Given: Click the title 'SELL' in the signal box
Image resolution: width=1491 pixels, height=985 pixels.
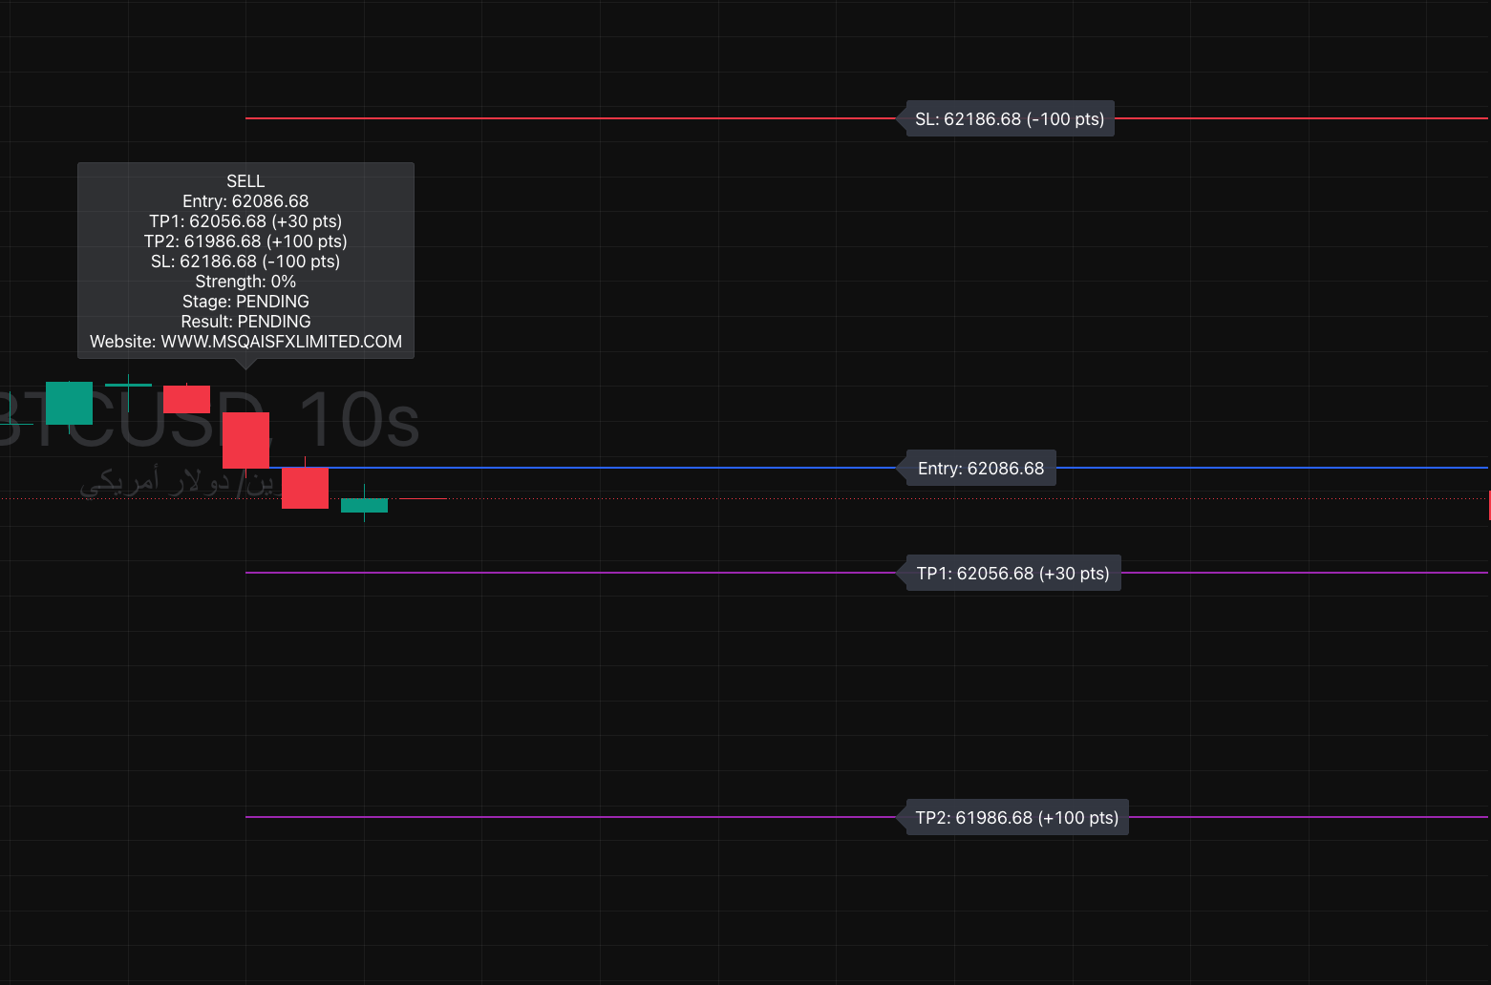Looking at the screenshot, I should [x=245, y=181].
